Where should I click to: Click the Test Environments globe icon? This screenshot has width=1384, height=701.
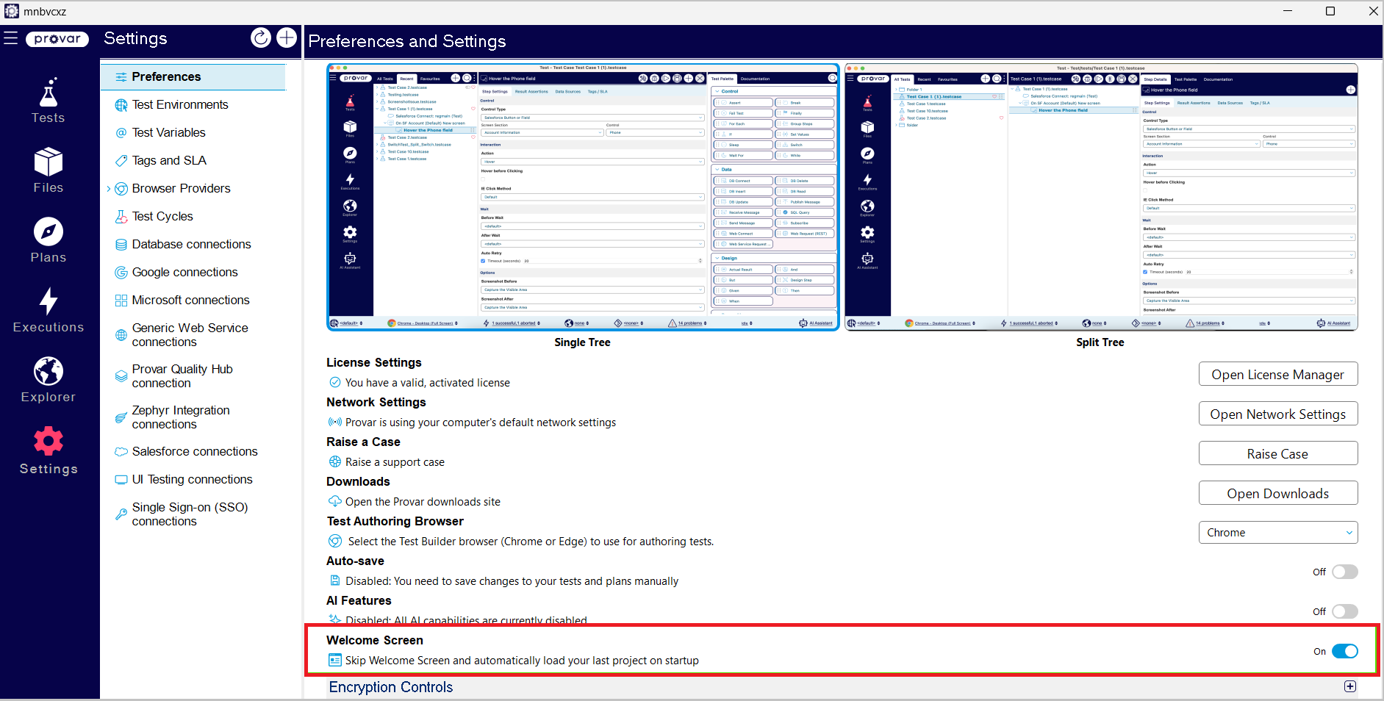point(121,105)
